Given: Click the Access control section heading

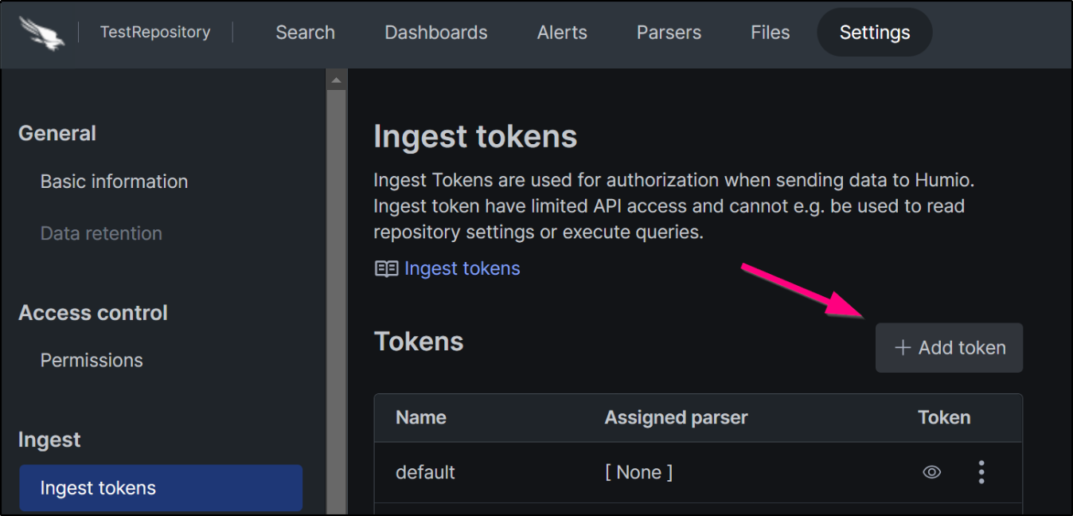Looking at the screenshot, I should coord(93,313).
